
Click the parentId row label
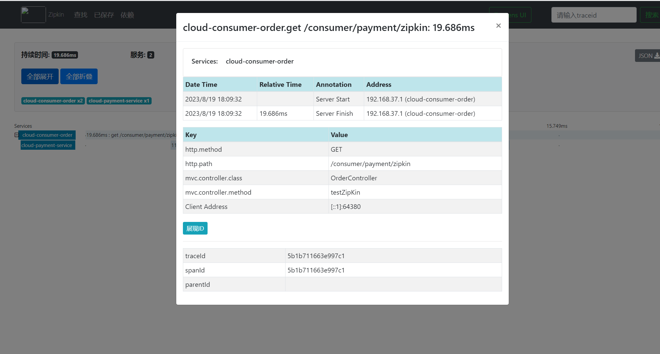[x=198, y=284]
